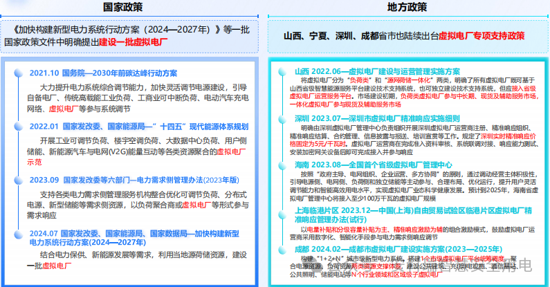Open the 成都 2024.02 建设实施方案 title
The width and height of the screenshot is (550, 287).
point(398,249)
